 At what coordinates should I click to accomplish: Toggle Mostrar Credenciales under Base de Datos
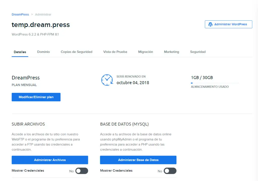click(x=170, y=171)
